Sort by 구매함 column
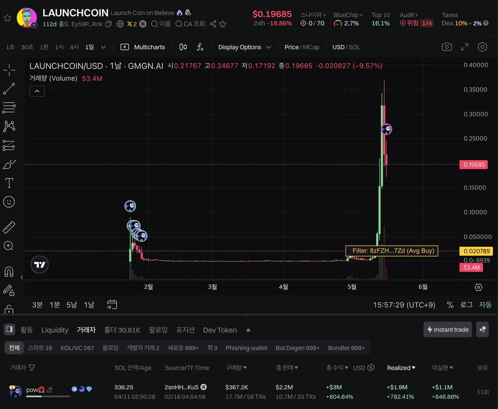Viewport: 498px width, 409px height. [236, 368]
